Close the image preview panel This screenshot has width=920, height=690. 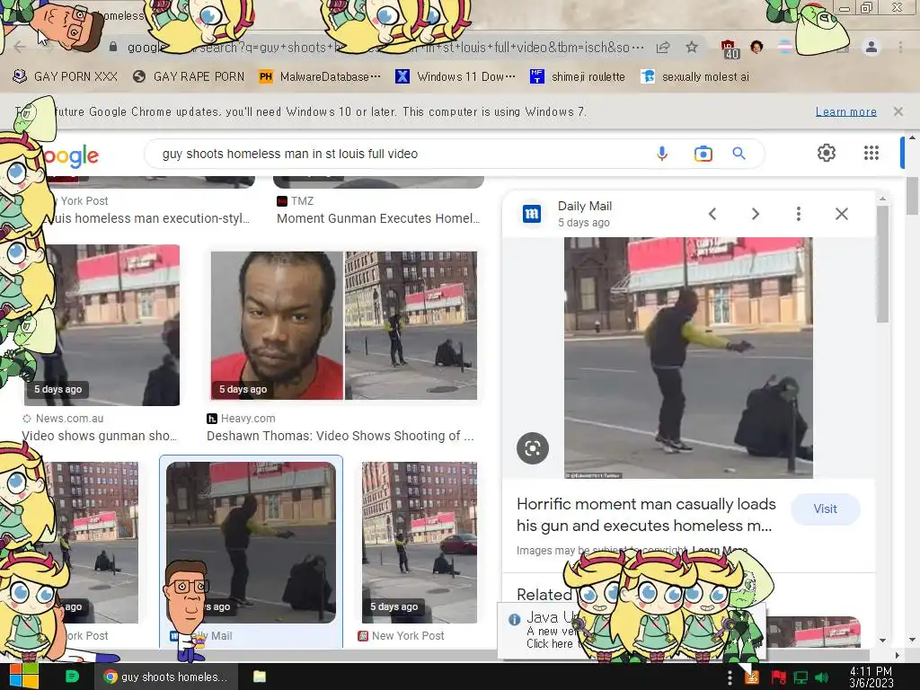pyautogui.click(x=841, y=214)
